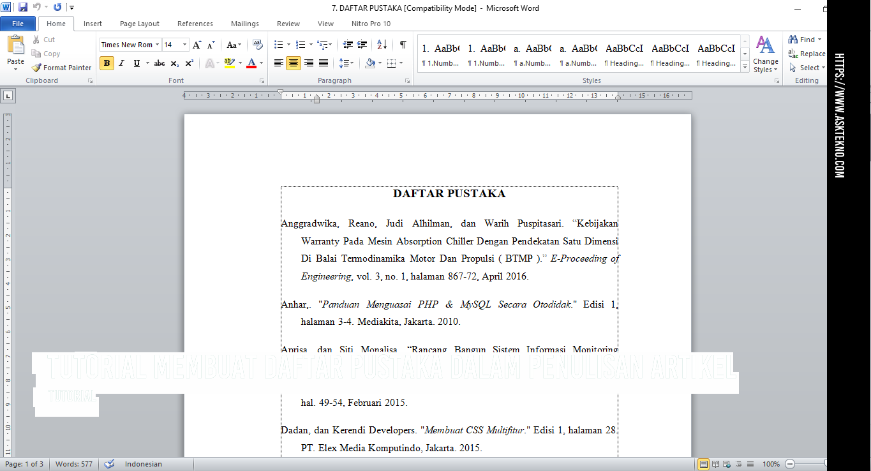Apply yellow text highlight color
The width and height of the screenshot is (871, 471).
coord(230,63)
